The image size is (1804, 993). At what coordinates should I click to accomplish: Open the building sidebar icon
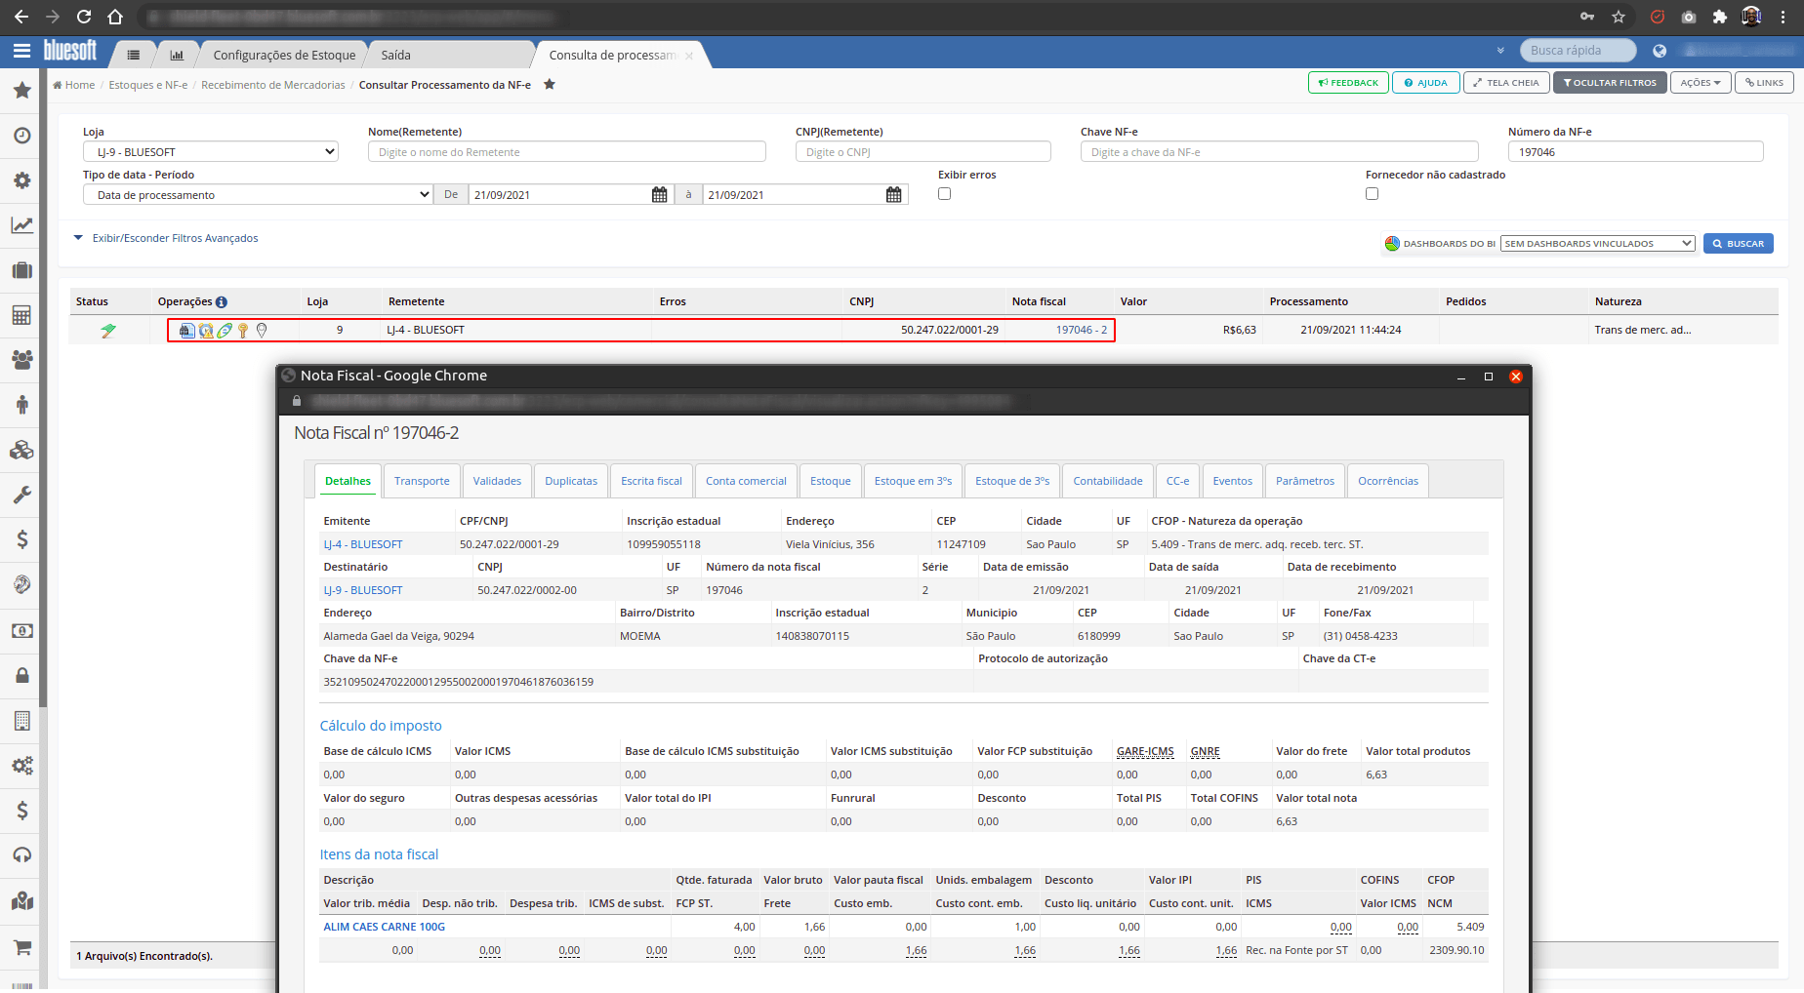click(21, 721)
